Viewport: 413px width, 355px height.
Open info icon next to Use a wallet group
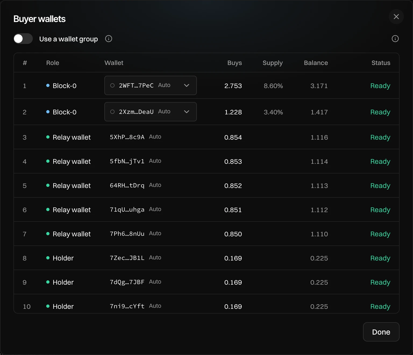pyautogui.click(x=109, y=39)
